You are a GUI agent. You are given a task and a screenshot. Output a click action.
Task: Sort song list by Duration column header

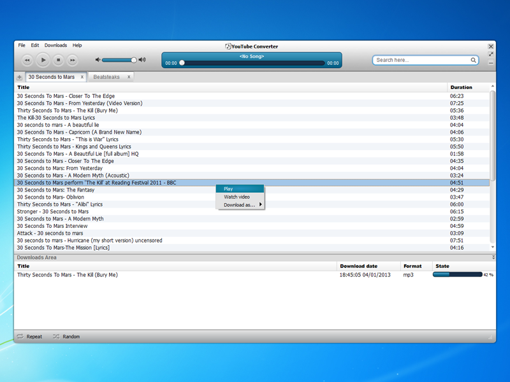coord(469,87)
